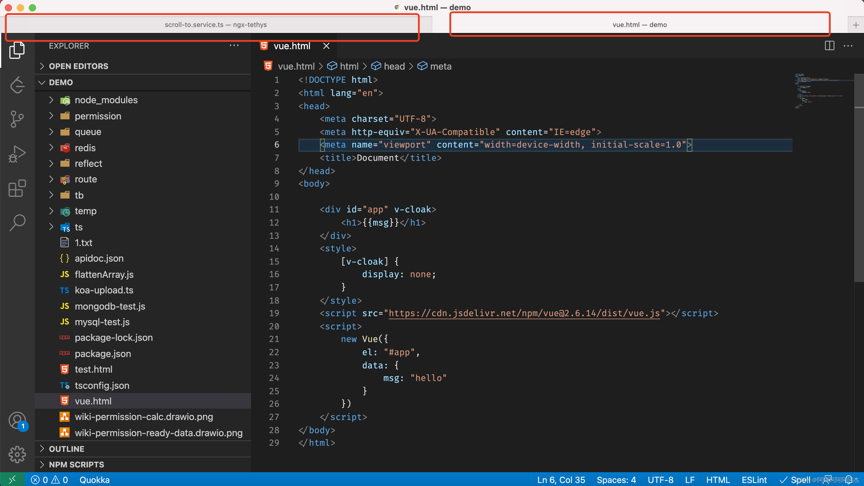Click Quokka in status bar

[x=94, y=480]
